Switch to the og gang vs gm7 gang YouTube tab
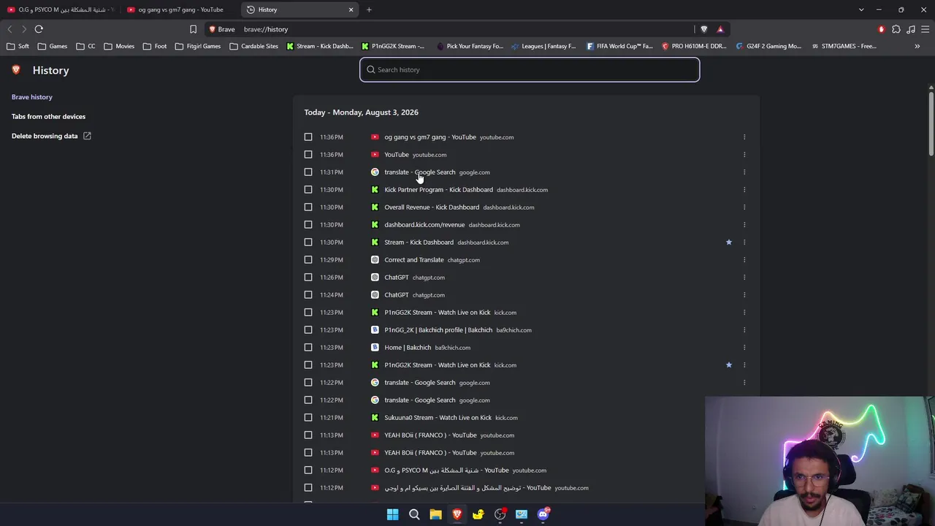The image size is (935, 526). point(179,9)
